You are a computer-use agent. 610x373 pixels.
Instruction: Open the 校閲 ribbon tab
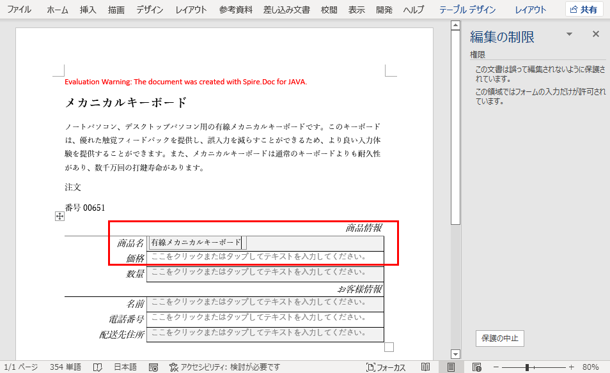click(328, 10)
